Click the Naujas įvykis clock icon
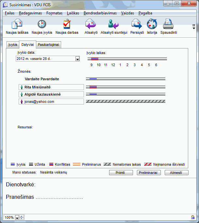Viewport: 199px width, 223px height. coord(42,25)
